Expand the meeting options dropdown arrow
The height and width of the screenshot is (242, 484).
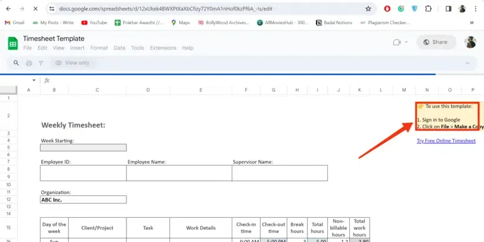point(406,42)
